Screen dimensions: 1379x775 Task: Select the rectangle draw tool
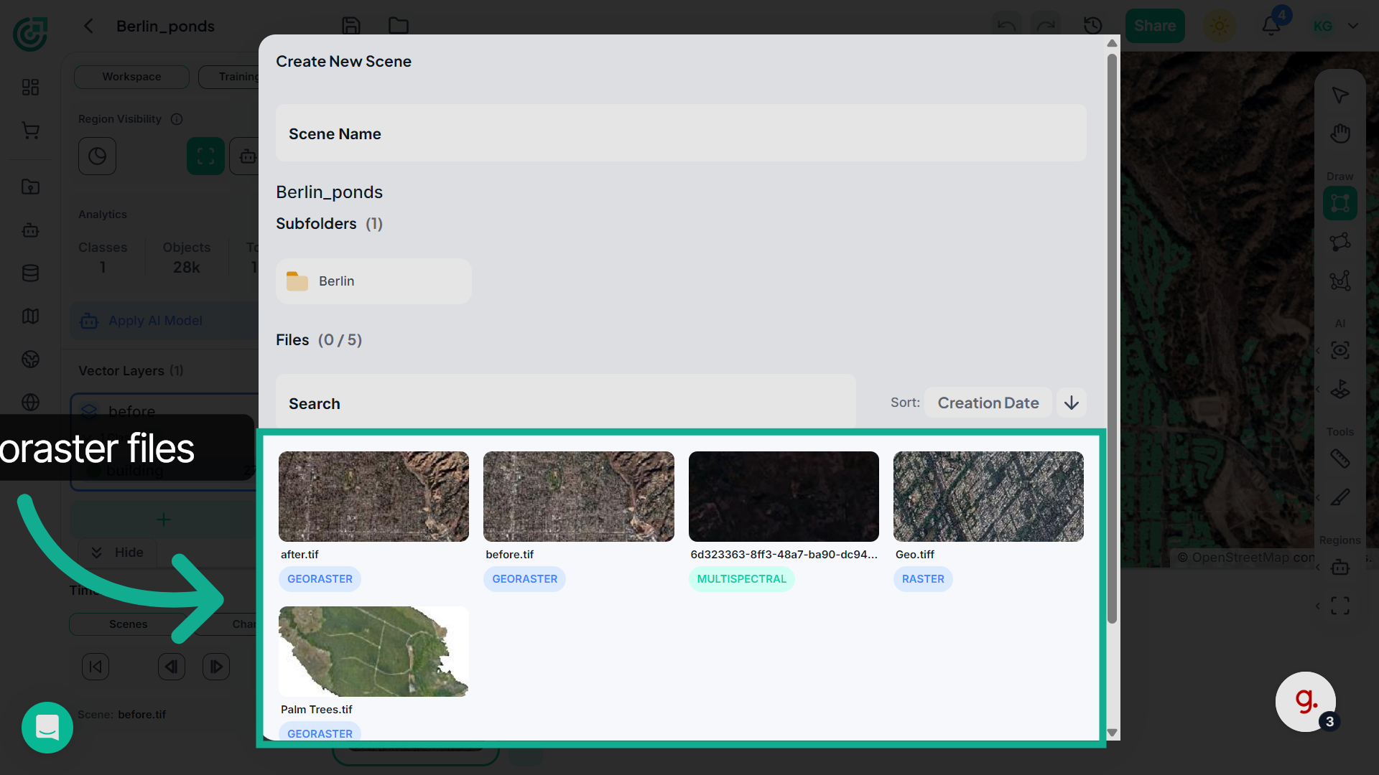click(x=1340, y=203)
